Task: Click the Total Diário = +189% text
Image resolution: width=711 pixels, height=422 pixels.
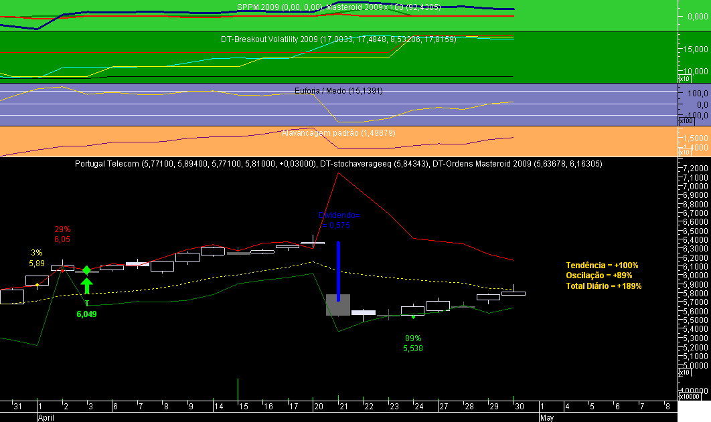Action: tap(604, 286)
